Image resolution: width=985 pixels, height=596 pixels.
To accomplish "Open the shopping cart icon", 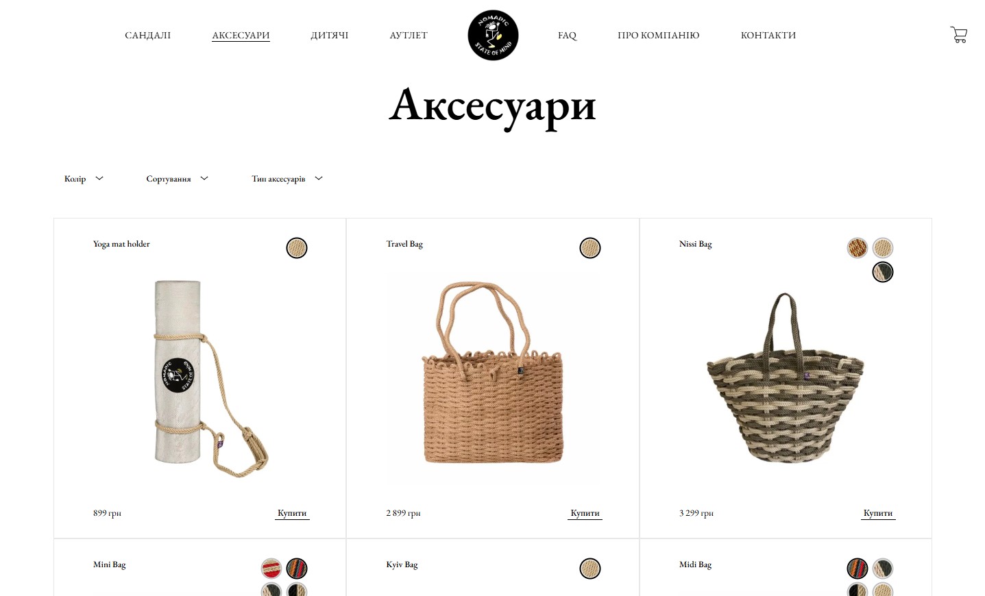I will [x=958, y=35].
